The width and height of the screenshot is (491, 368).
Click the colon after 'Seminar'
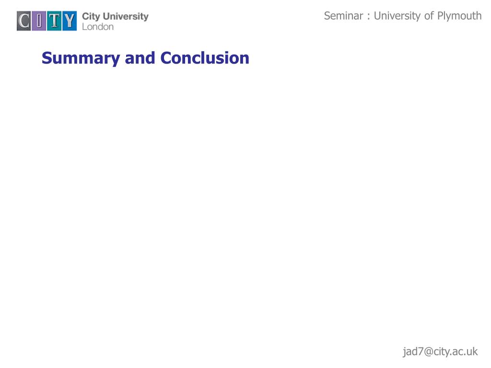tap(369, 17)
